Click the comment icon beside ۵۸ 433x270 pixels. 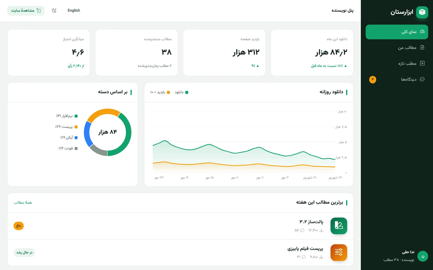[x=302, y=230]
